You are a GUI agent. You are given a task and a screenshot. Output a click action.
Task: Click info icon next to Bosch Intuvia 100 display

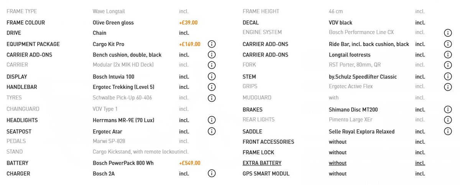tap(212, 76)
